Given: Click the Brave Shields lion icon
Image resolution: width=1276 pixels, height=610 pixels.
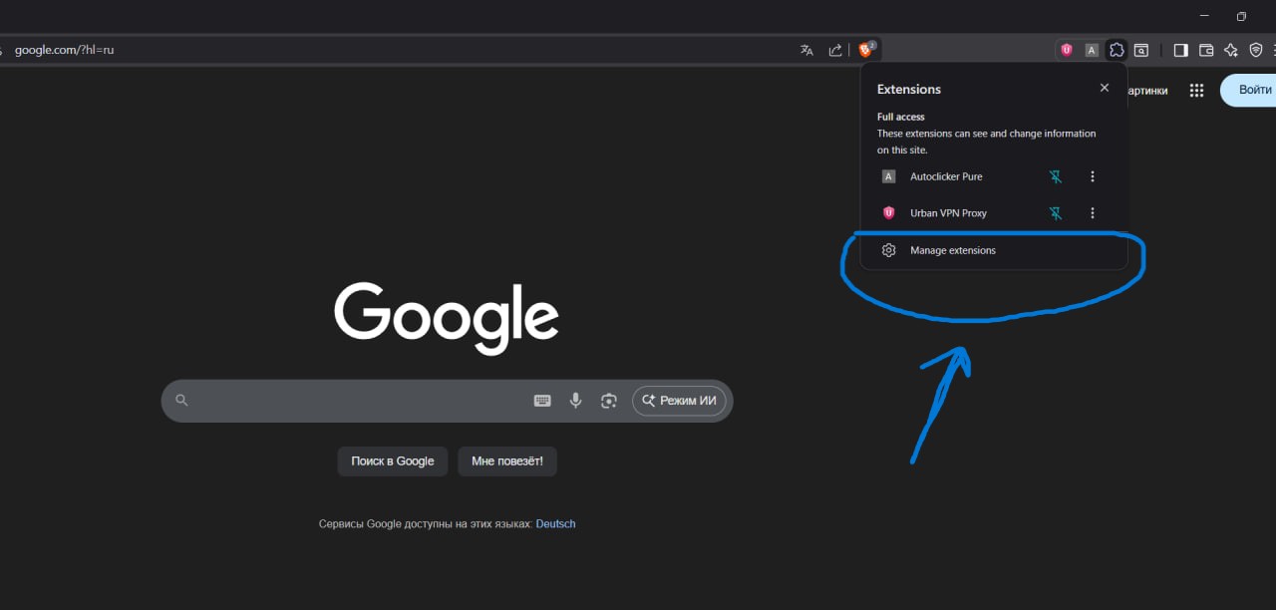Looking at the screenshot, I should point(865,50).
